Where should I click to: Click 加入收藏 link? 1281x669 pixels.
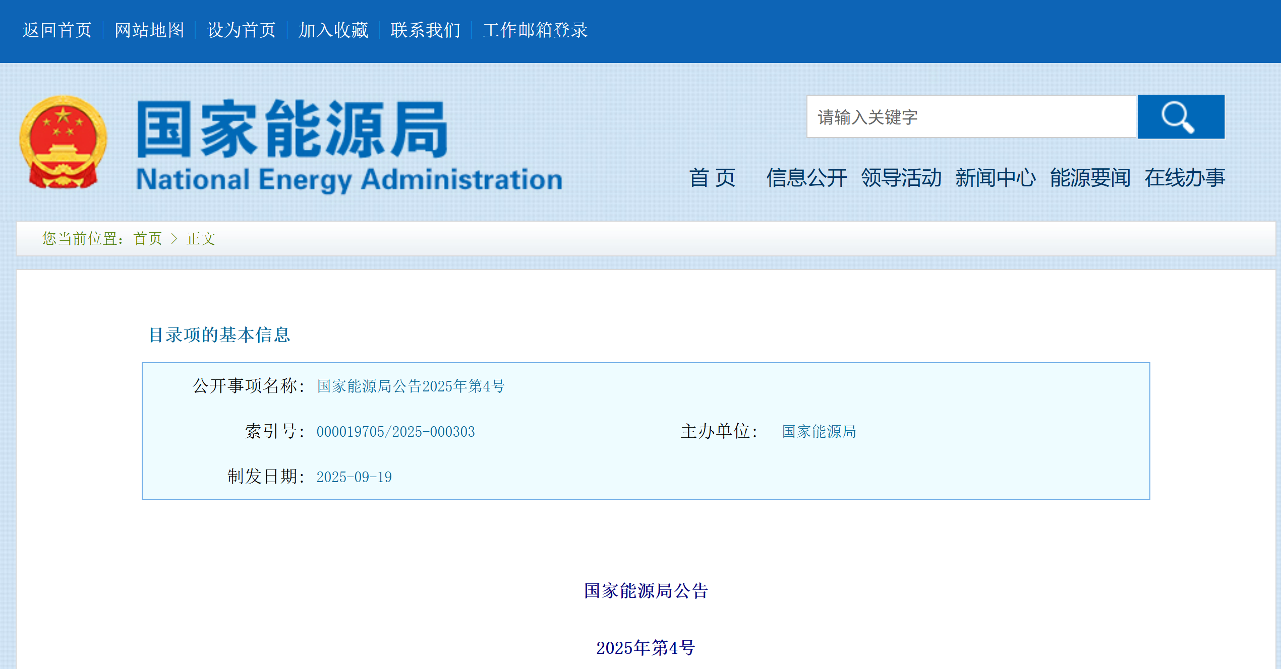[333, 30]
